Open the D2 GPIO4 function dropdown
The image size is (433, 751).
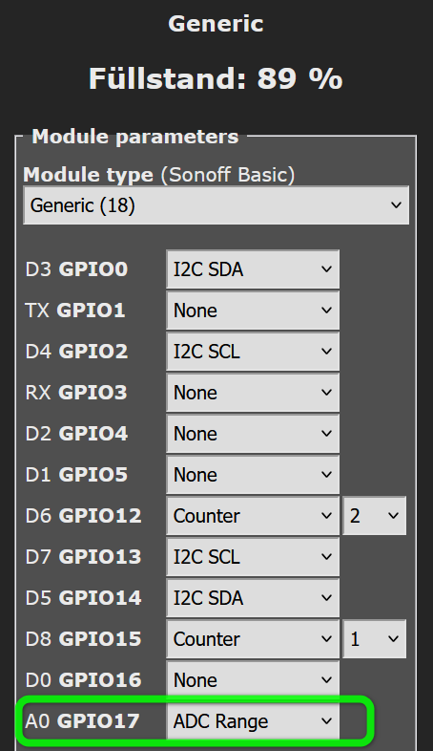point(253,434)
